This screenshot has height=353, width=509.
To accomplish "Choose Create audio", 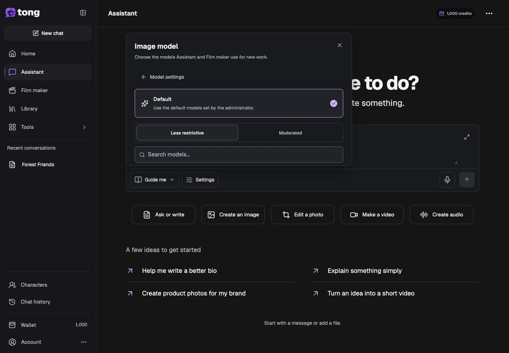I will click(441, 215).
